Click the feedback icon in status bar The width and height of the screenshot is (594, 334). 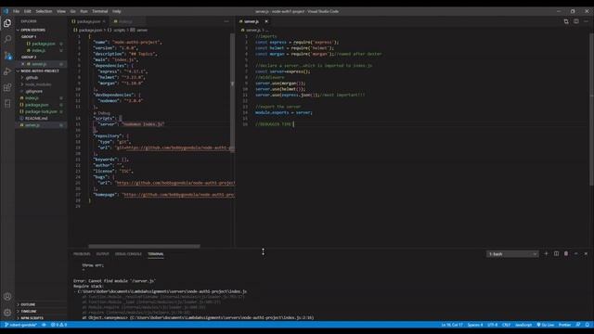(x=578, y=325)
